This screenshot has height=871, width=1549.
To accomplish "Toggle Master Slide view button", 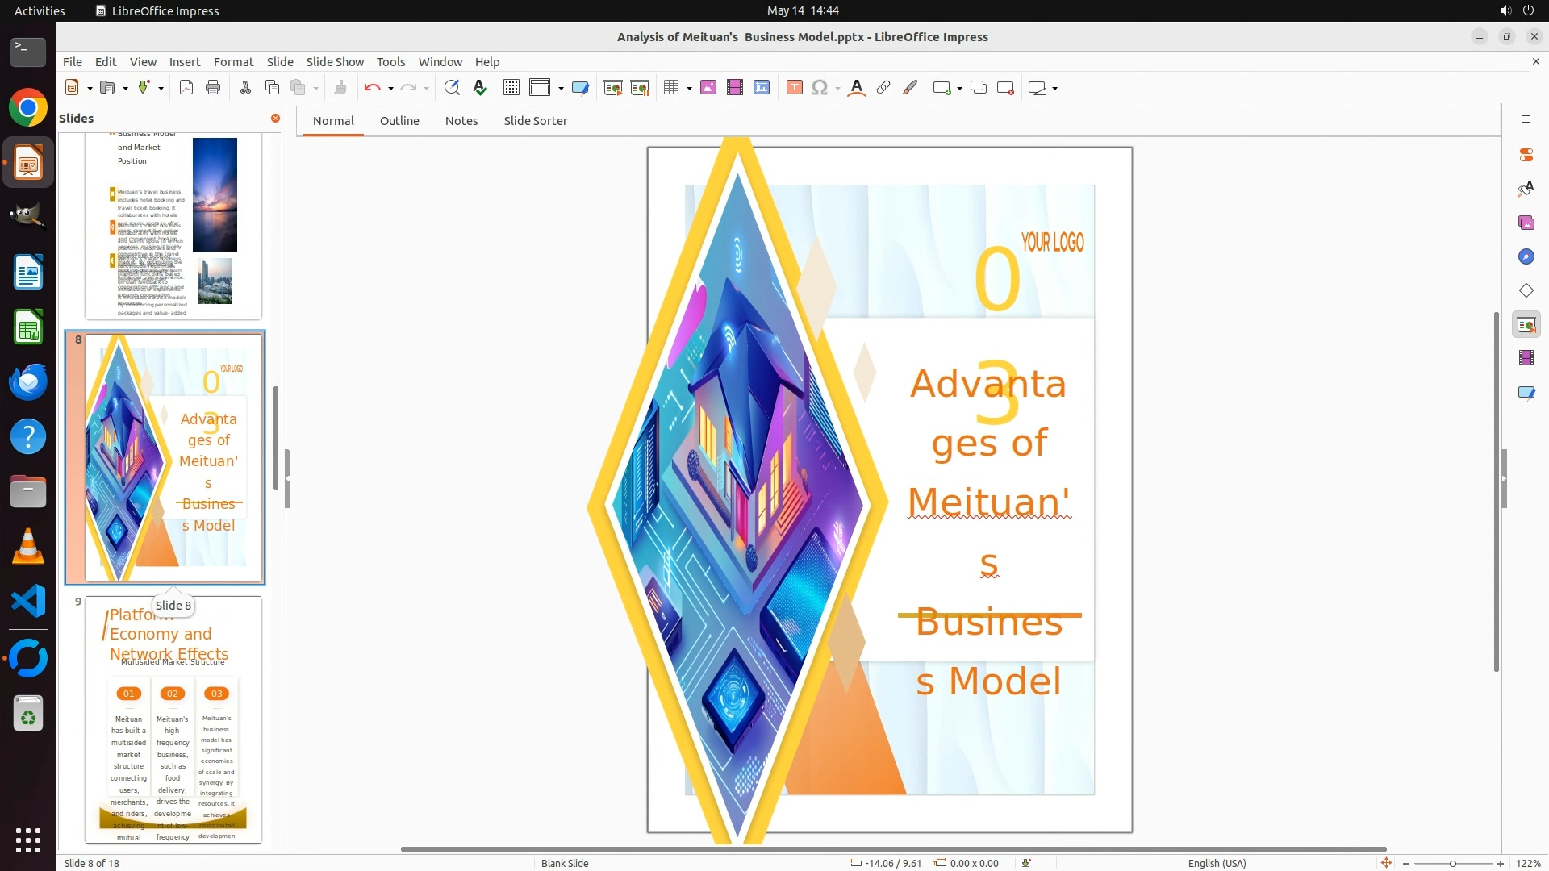I will (x=580, y=88).
